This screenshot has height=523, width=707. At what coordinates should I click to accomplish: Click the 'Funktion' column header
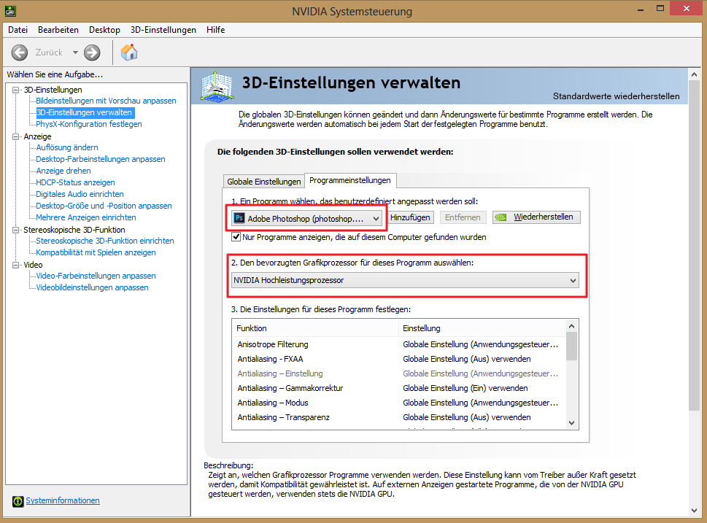pos(315,328)
